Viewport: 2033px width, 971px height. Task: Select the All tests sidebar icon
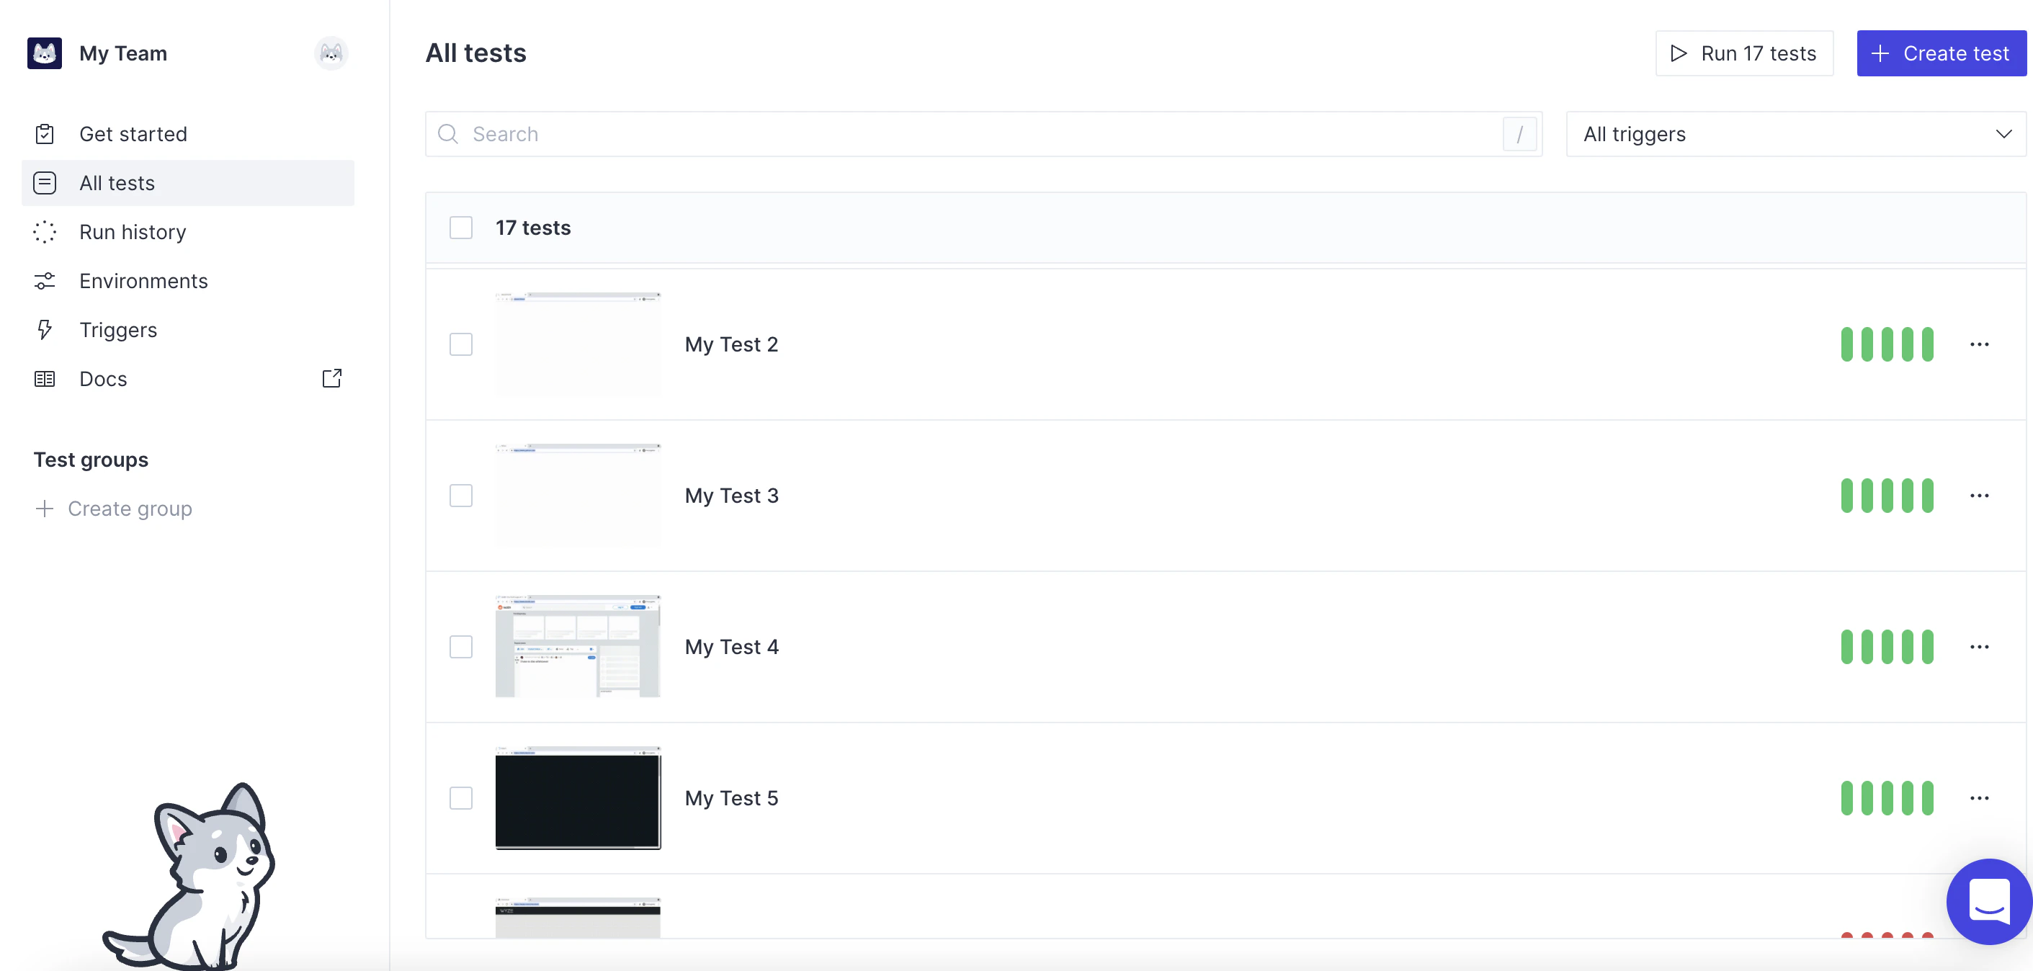[x=45, y=182]
